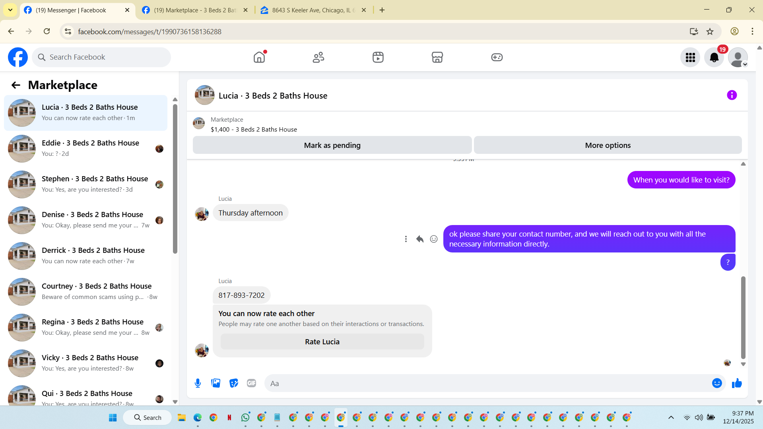Open the Gaming controller icon
The width and height of the screenshot is (763, 429).
[497, 57]
